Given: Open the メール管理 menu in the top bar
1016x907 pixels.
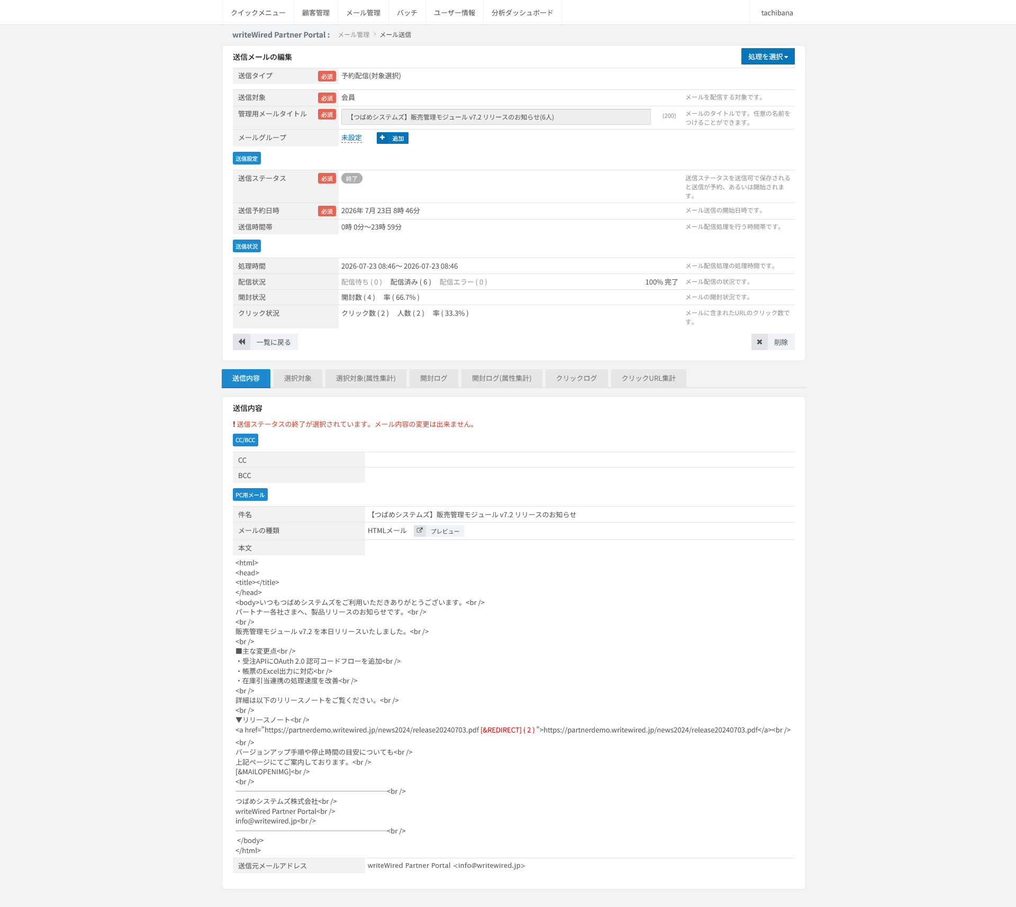Looking at the screenshot, I should point(364,13).
